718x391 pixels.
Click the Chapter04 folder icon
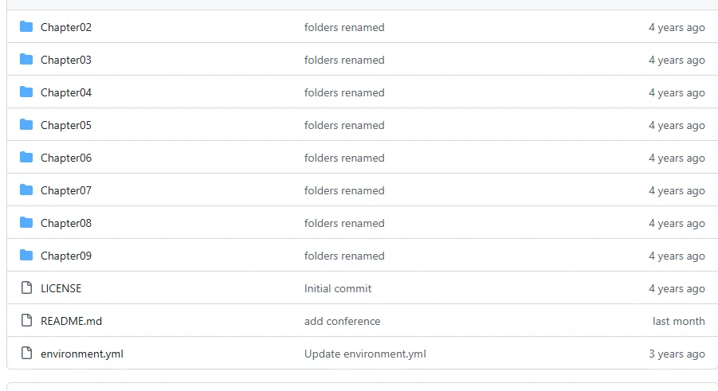point(26,92)
